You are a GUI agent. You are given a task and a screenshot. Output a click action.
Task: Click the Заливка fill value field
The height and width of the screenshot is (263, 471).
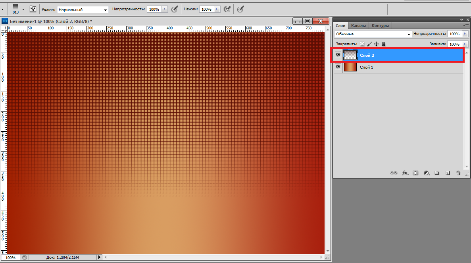(x=454, y=44)
